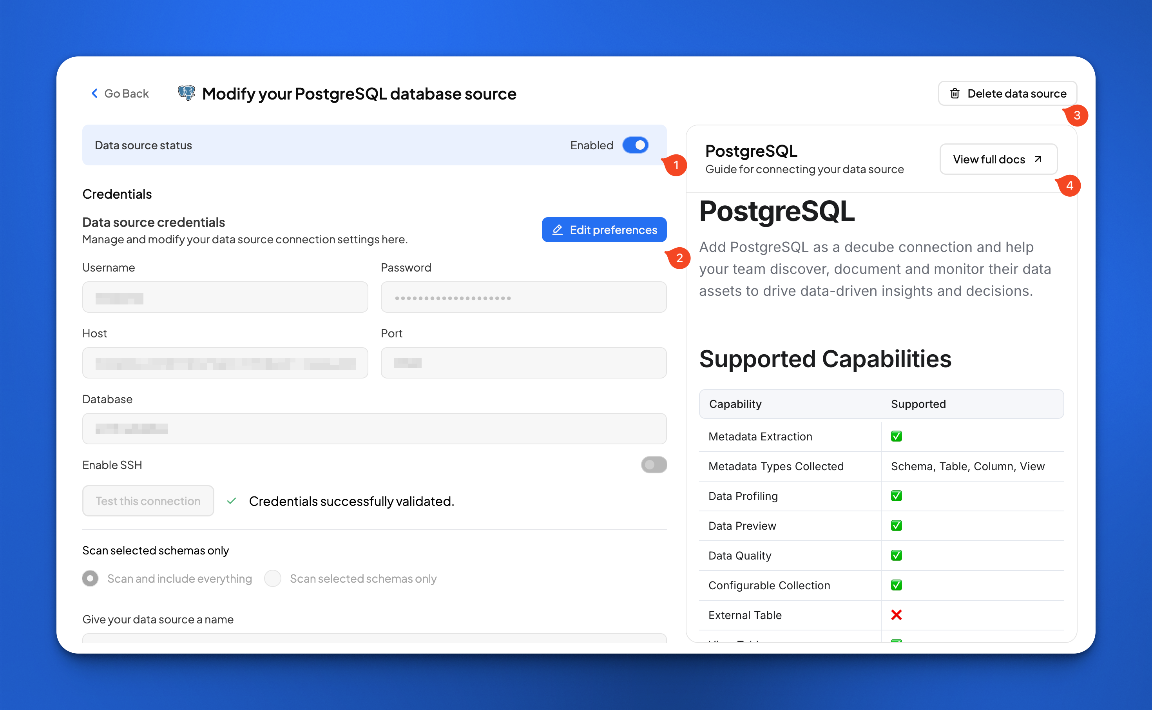The width and height of the screenshot is (1152, 710).
Task: Turn on the Enable SSH toggle
Action: (654, 465)
